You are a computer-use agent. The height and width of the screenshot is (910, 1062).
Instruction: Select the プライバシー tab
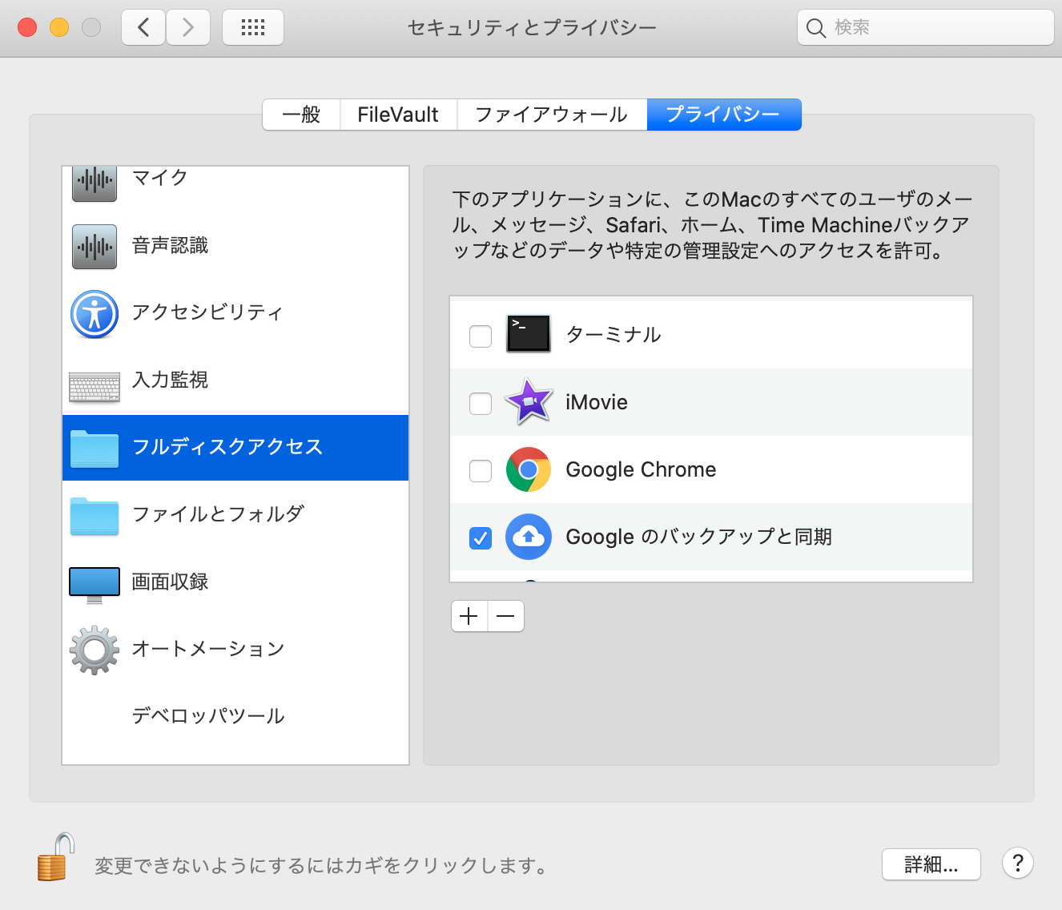(x=724, y=115)
